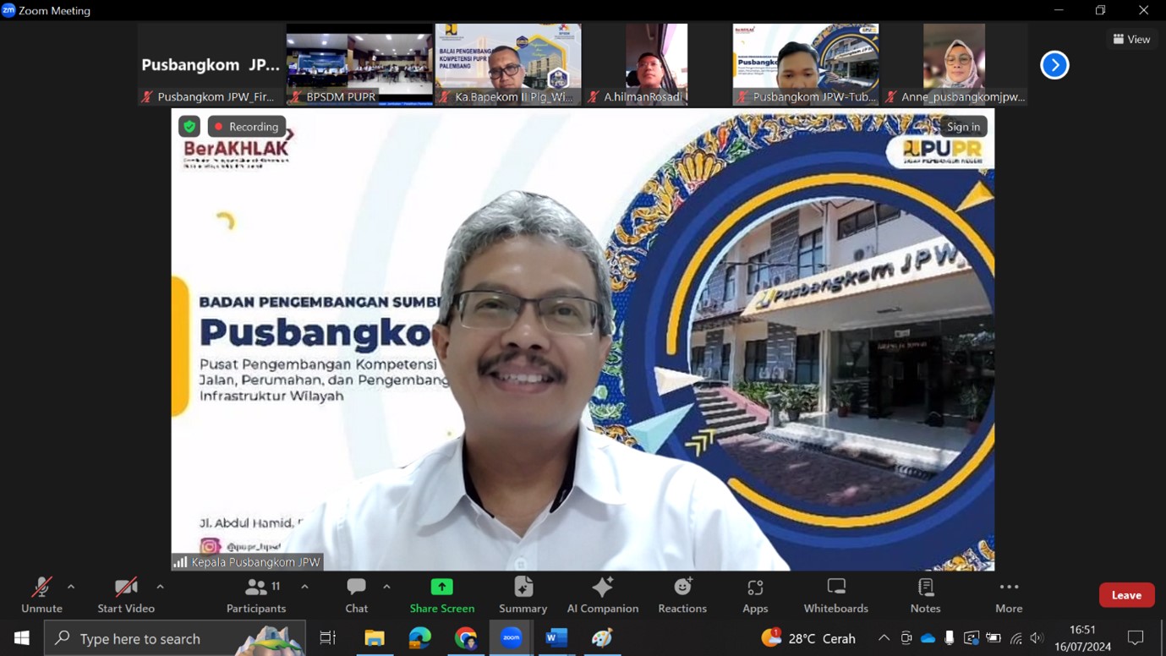This screenshot has width=1166, height=656.
Task: Launch AI Companion
Action: [603, 595]
